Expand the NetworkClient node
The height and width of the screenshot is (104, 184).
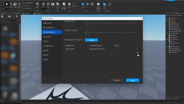pos(167,26)
